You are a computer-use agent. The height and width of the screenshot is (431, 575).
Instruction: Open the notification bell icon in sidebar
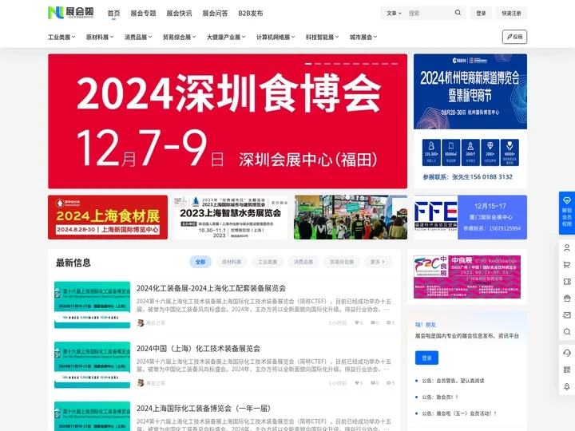pyautogui.click(x=567, y=386)
